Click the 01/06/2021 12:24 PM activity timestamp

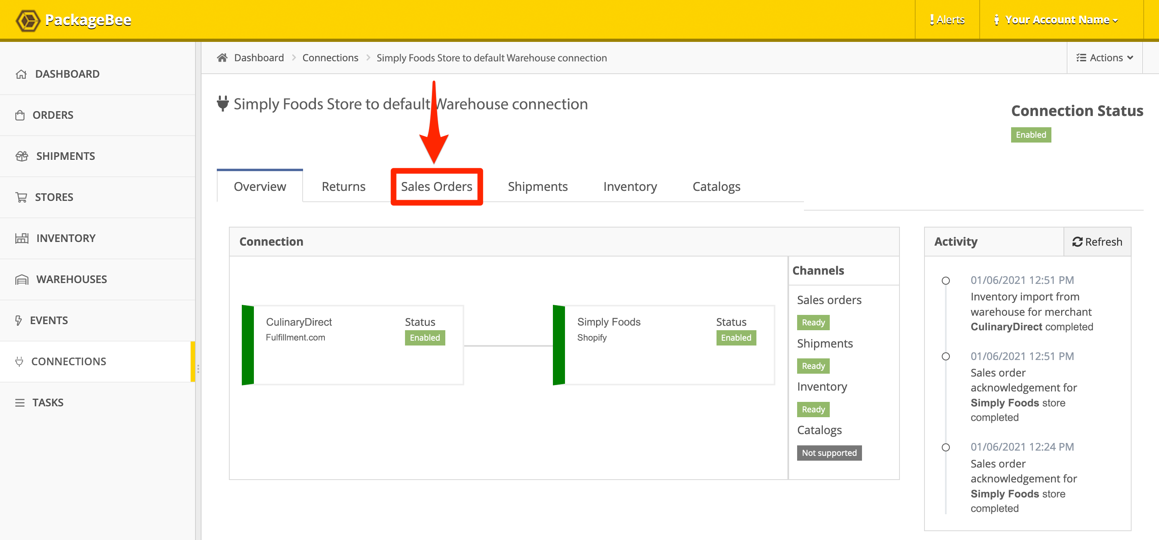point(1022,447)
